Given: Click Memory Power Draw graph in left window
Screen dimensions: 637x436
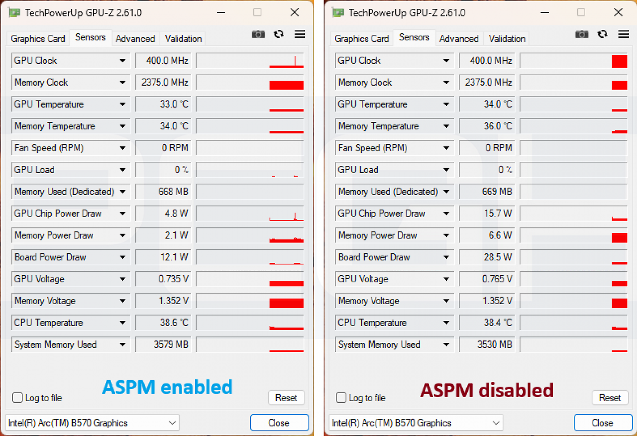Looking at the screenshot, I should tap(250, 235).
